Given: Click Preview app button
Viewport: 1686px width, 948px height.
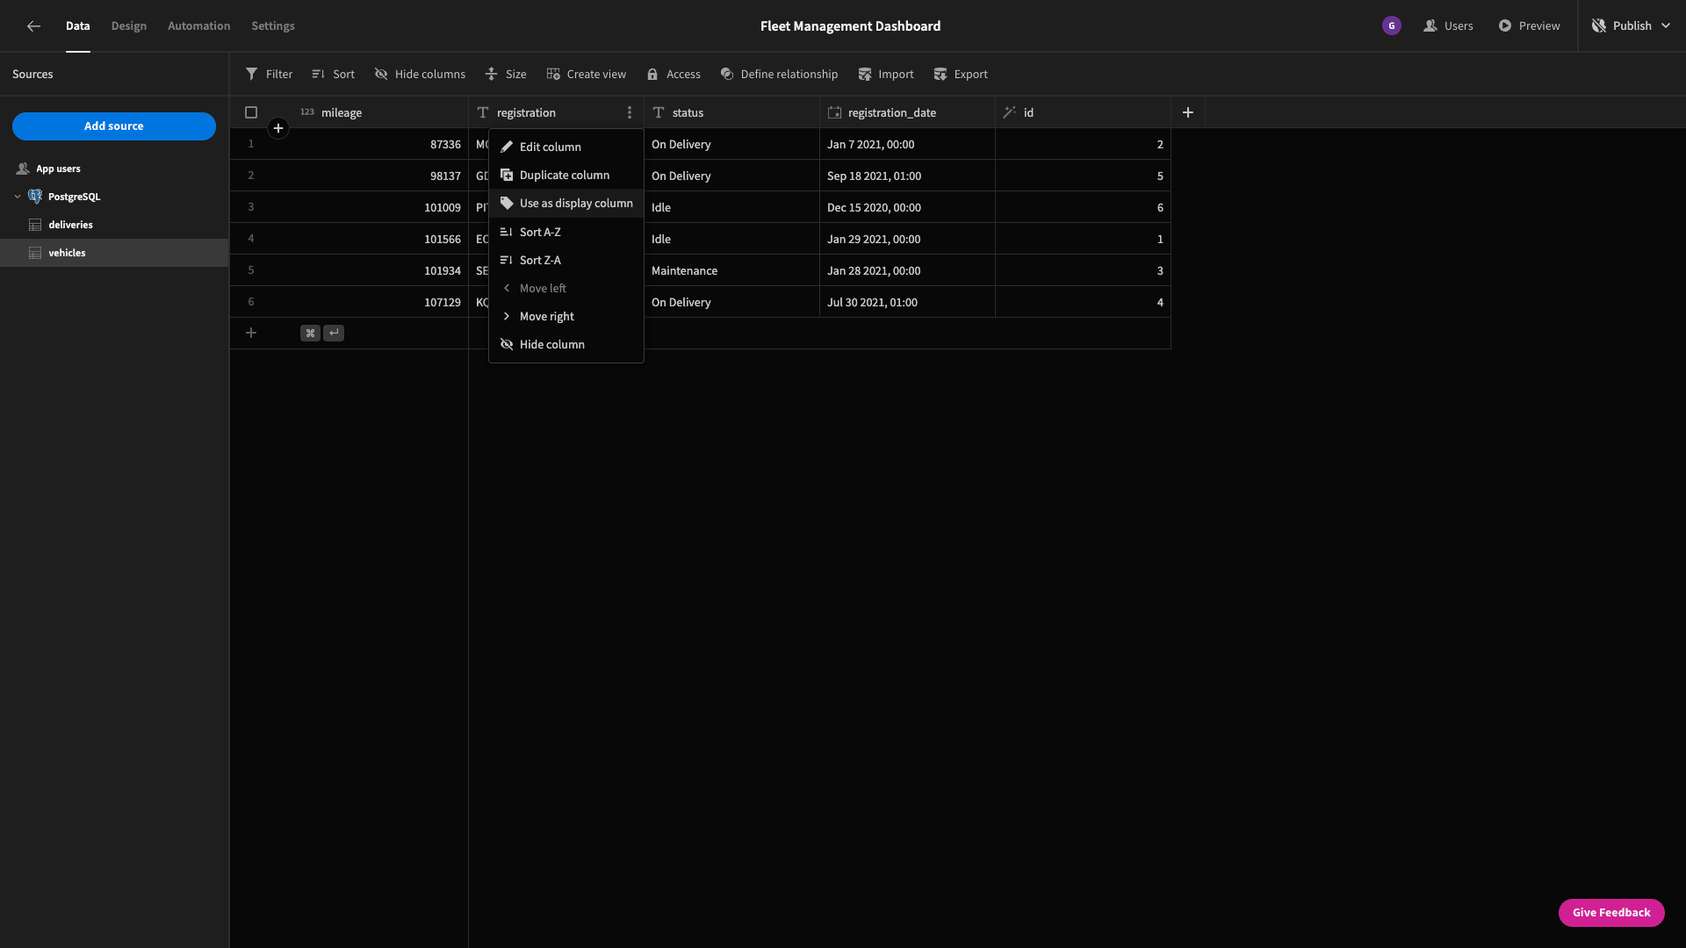Looking at the screenshot, I should [x=1529, y=26].
